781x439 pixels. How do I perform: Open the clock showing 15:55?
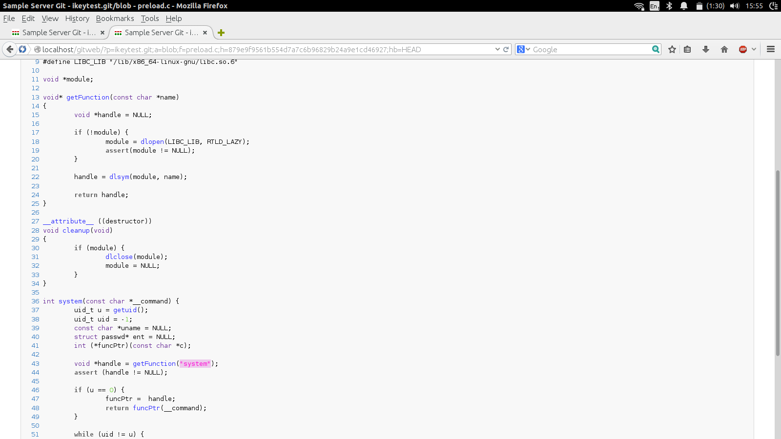[x=754, y=6]
